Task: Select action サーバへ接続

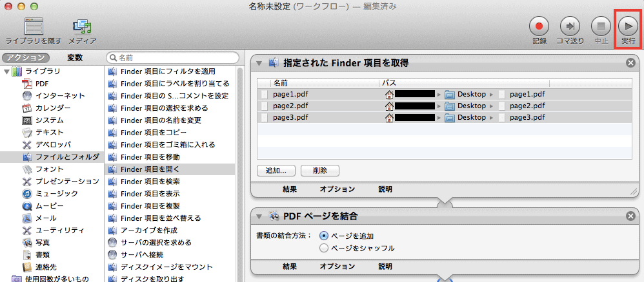Action: point(170,254)
